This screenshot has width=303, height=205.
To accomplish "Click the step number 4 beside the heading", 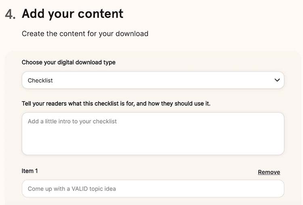I will tap(10, 14).
